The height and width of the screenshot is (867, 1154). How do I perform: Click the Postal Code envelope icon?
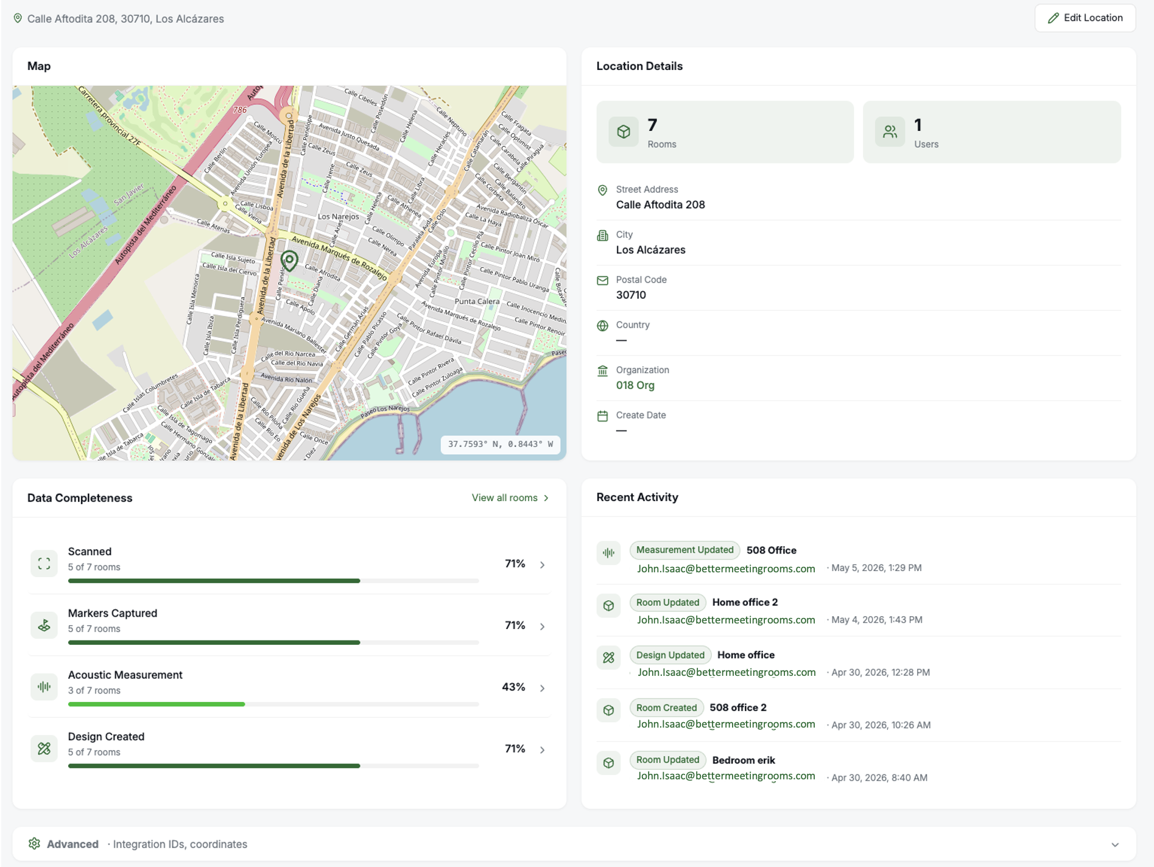coord(602,281)
